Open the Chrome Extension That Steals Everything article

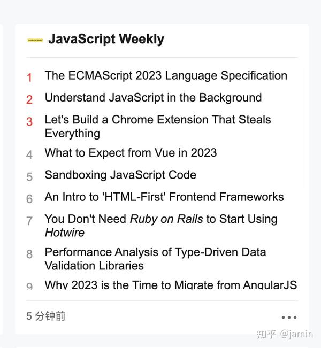point(158,127)
